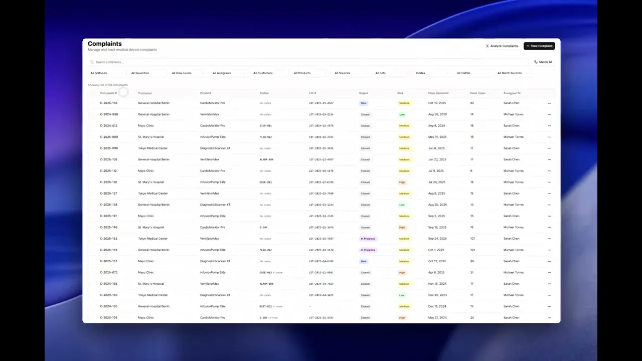The image size is (642, 361).
Task: Open row actions menu for complaint C-2024-012
Action: 549,126
